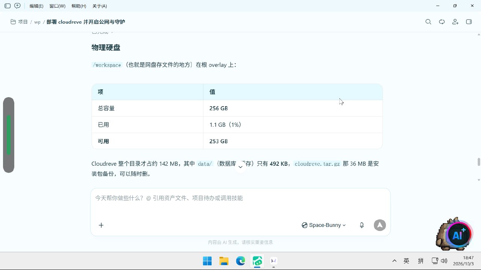Open the 帮助(H) menu
481x270 pixels.
click(79, 6)
